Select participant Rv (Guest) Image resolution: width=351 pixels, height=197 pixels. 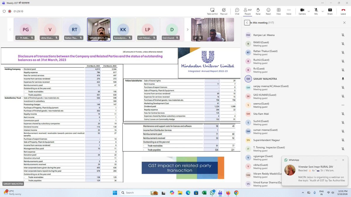tap(295, 70)
